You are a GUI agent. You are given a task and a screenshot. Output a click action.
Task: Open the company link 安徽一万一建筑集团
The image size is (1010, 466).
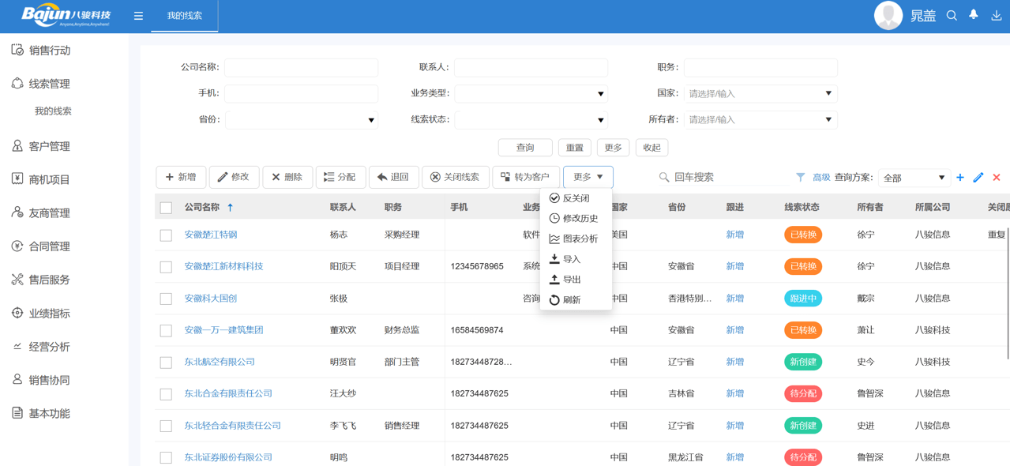point(223,330)
